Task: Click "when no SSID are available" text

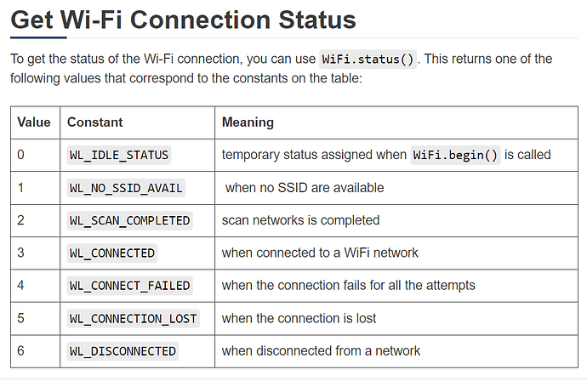Action: [x=305, y=188]
